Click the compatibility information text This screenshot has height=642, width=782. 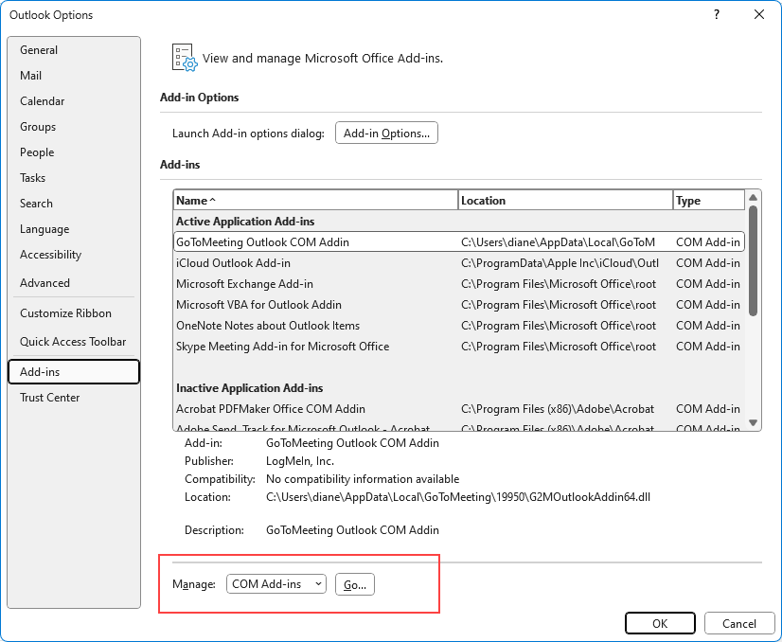point(363,479)
